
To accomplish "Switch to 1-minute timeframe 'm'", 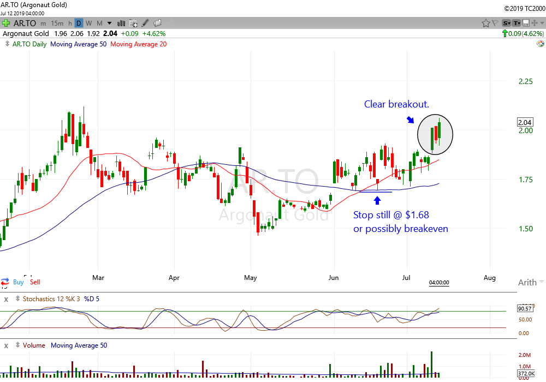I will click(43, 23).
